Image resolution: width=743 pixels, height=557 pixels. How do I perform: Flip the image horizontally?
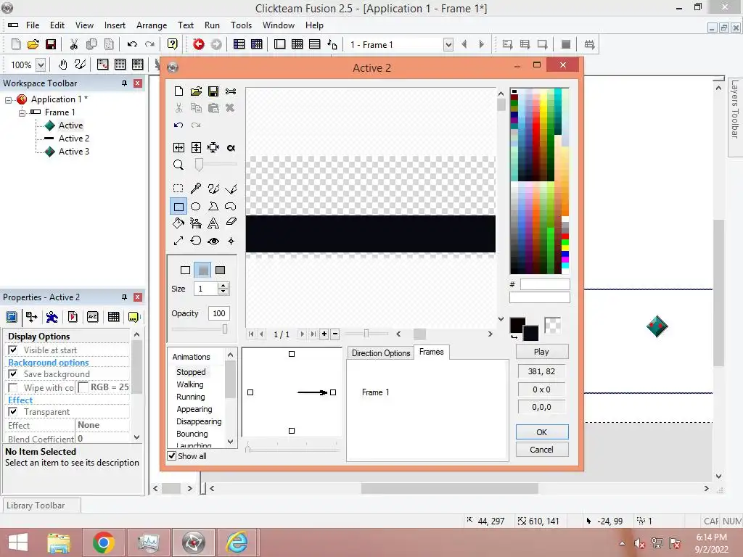178,148
